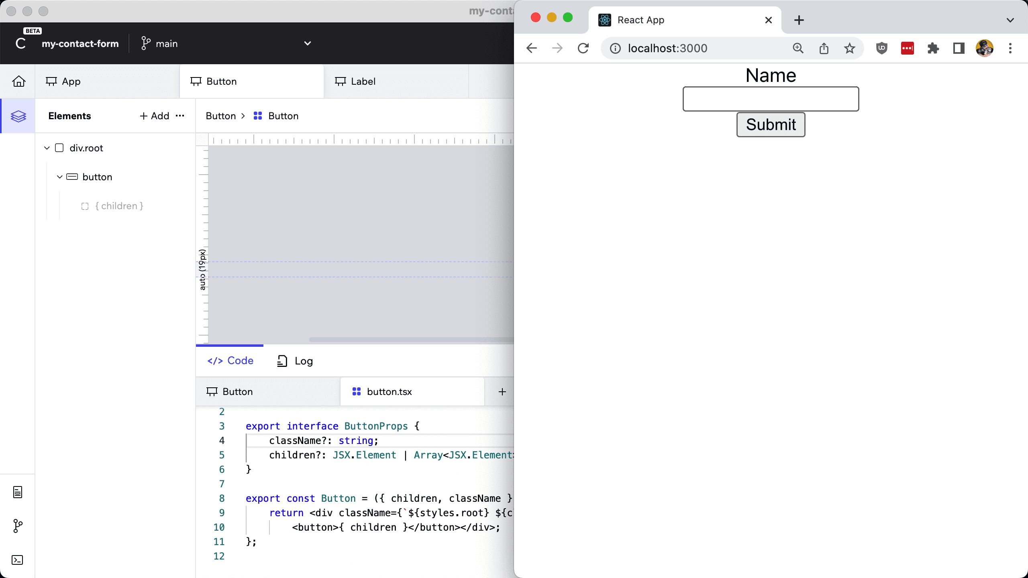
Task: Select the React App browser tab
Action: click(685, 20)
